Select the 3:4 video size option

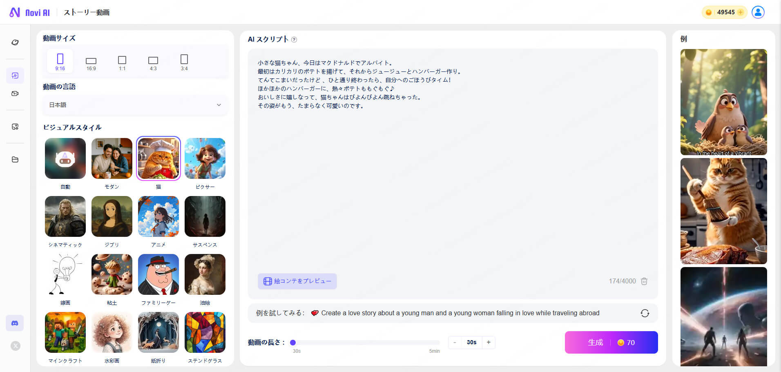[x=184, y=61]
